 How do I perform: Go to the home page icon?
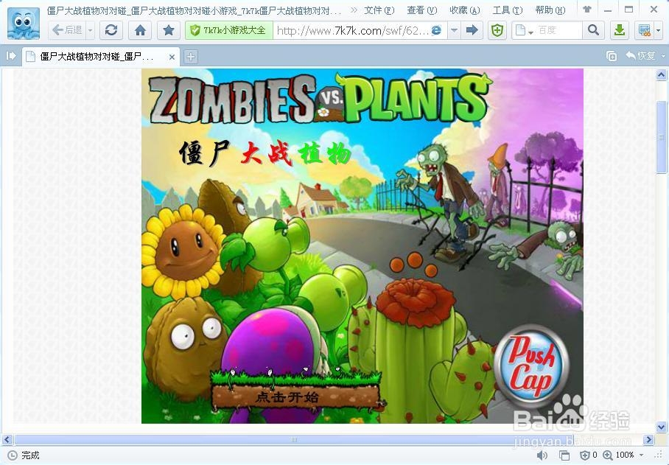140,30
